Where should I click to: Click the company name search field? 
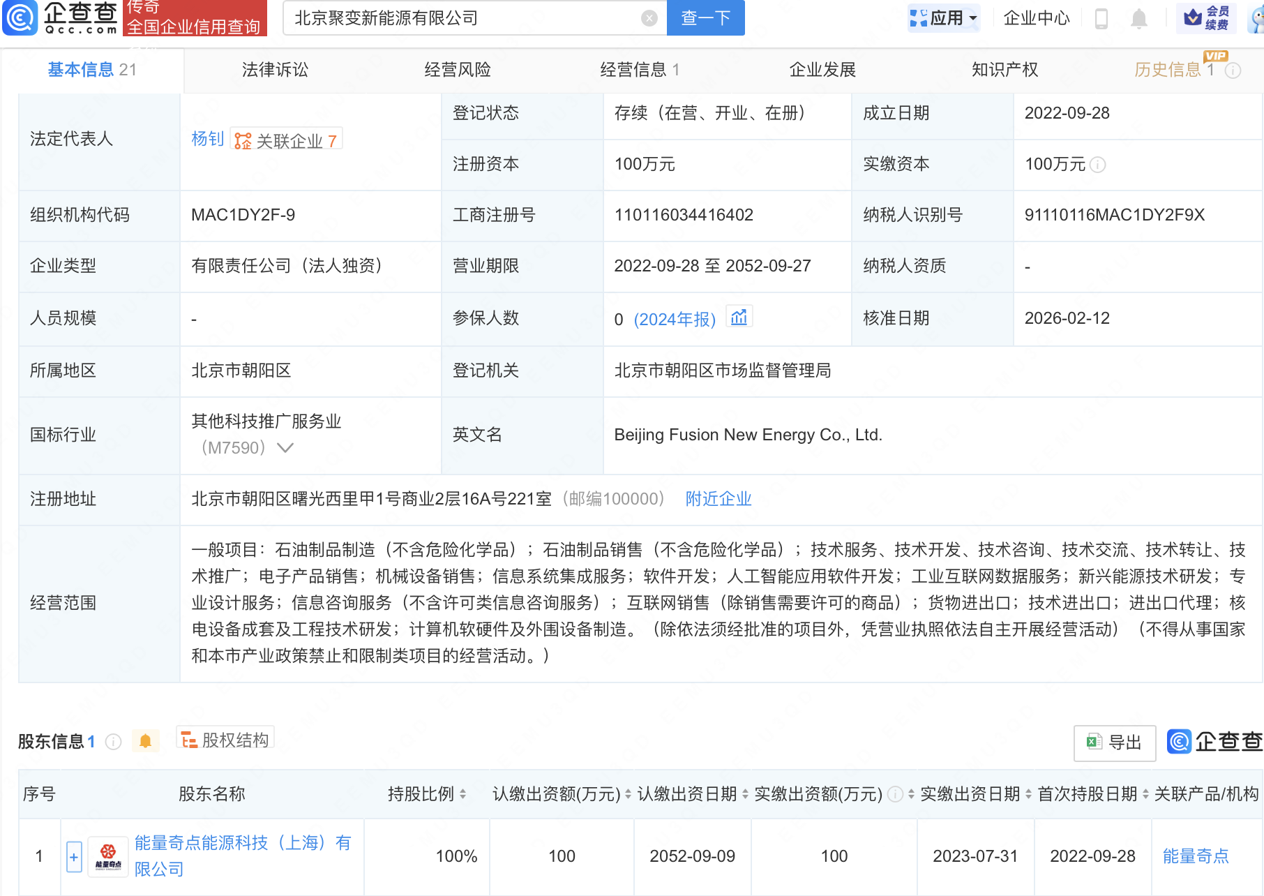(460, 18)
